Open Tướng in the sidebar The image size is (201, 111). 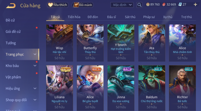(x=11, y=43)
